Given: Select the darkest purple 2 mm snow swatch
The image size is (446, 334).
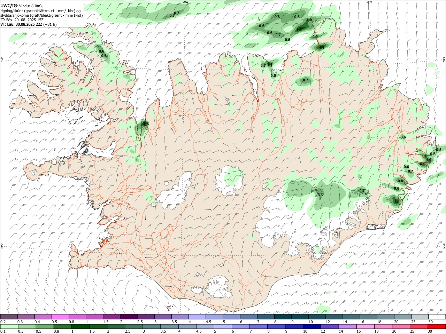Looking at the screenshot, I should pos(129,317).
